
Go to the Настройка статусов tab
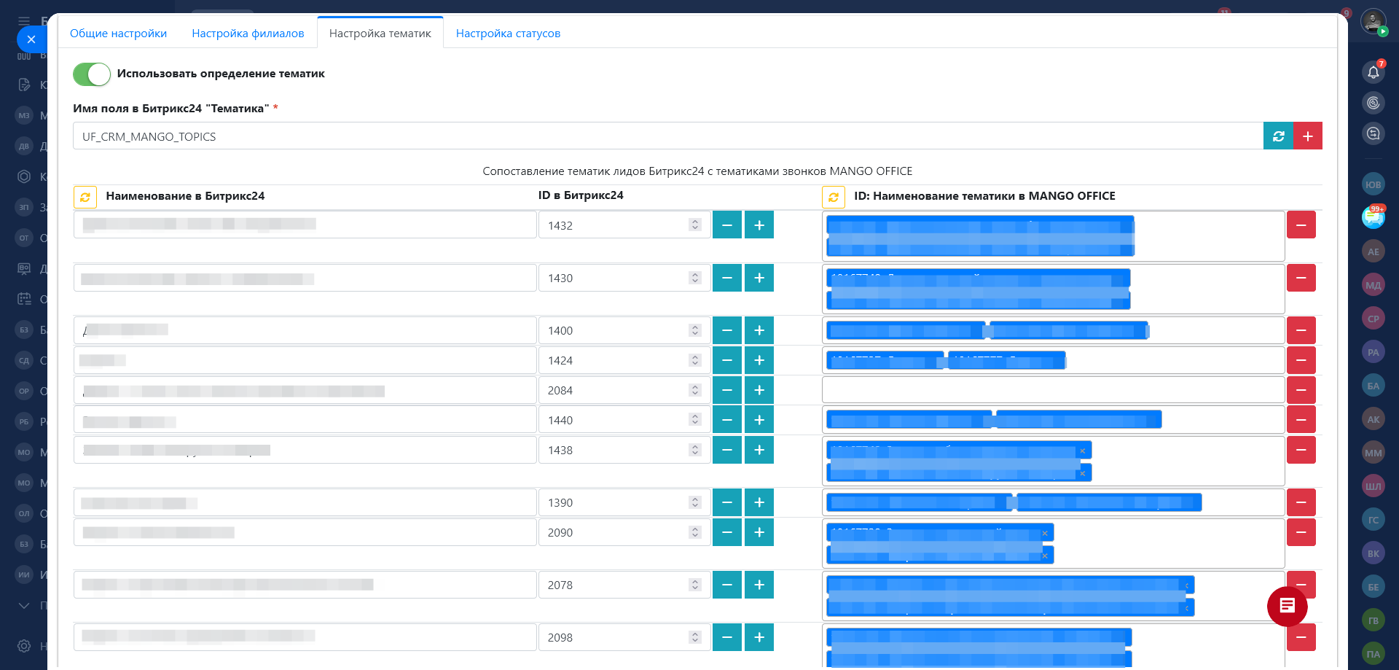click(x=508, y=34)
